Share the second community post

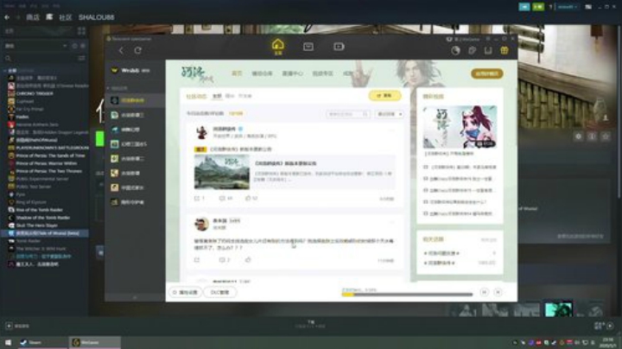pyautogui.click(x=197, y=260)
